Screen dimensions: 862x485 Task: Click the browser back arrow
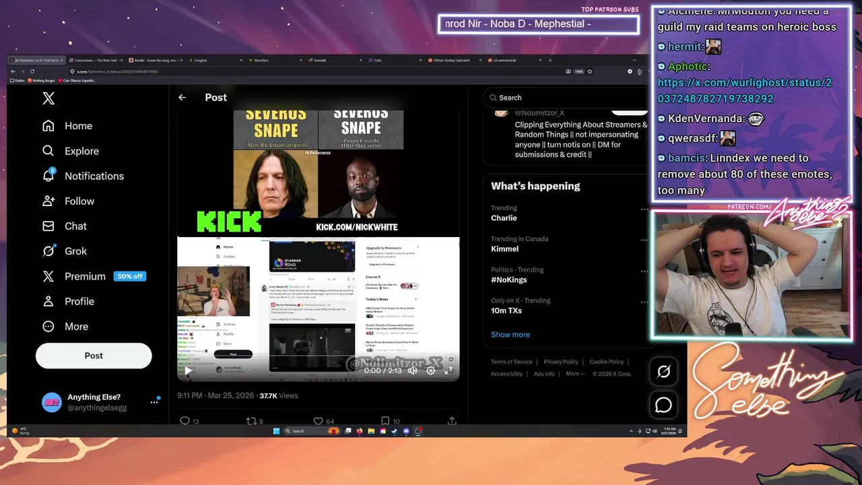tap(13, 71)
